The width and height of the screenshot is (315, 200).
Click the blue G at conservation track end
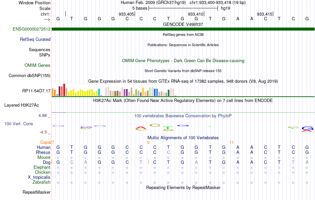(x=307, y=128)
